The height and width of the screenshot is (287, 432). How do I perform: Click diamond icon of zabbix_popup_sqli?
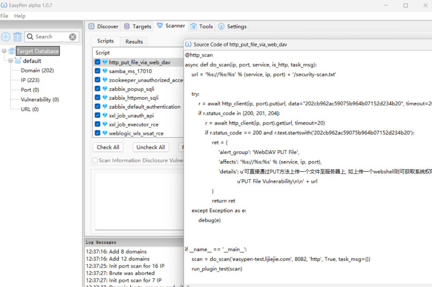pos(105,89)
